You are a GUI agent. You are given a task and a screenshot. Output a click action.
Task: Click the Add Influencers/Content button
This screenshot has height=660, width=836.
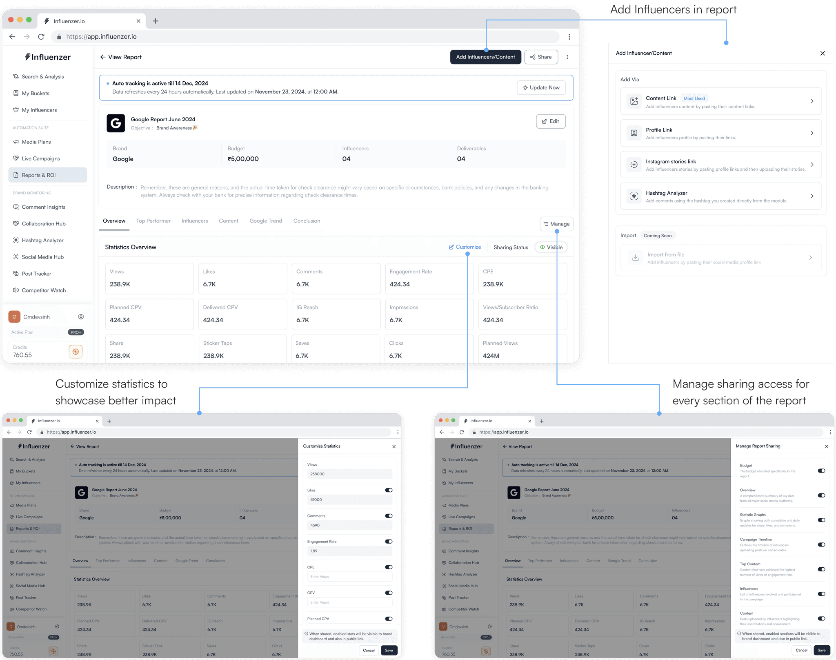click(485, 57)
